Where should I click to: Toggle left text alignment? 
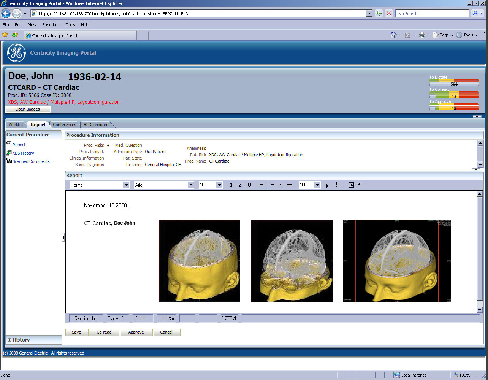click(262, 185)
